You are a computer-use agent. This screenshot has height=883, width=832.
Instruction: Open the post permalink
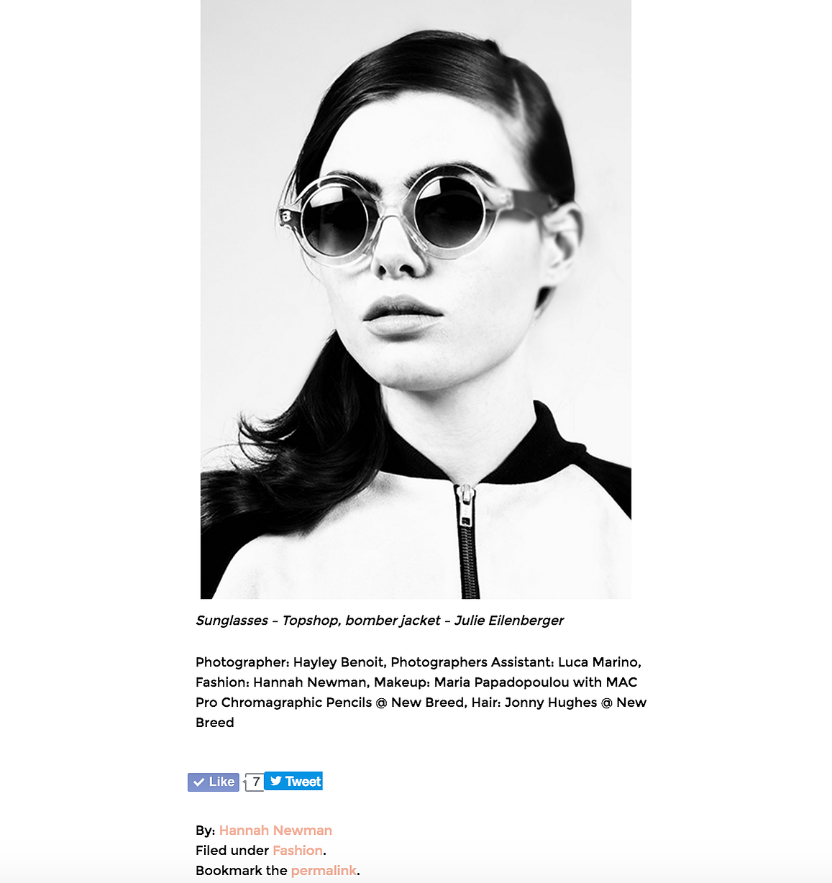324,871
